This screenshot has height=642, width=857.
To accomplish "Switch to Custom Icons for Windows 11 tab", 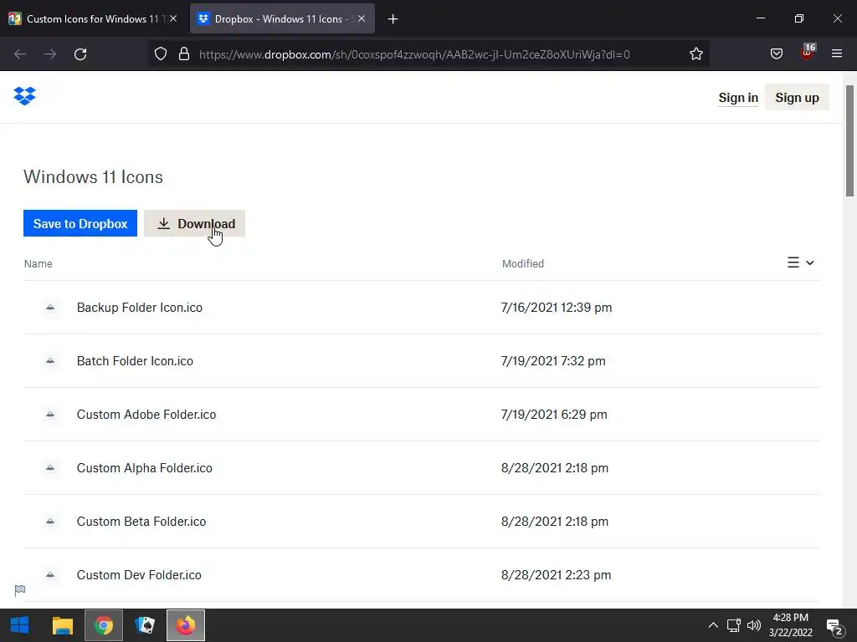I will (x=94, y=19).
